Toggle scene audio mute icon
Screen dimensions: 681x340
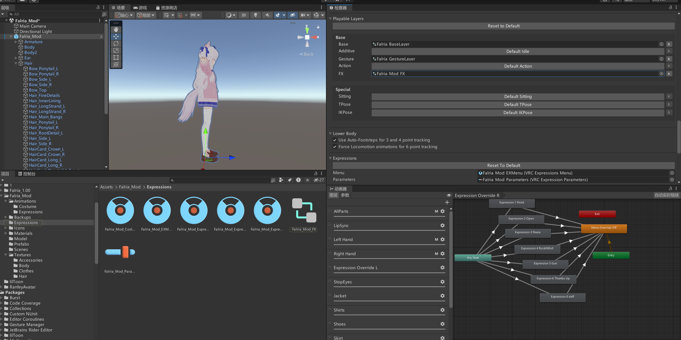(267, 15)
